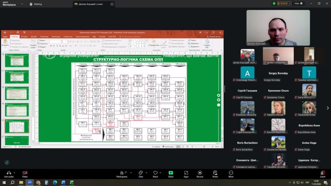This screenshot has width=331, height=186.
Task: Open the Participants panel
Action: pos(122,173)
